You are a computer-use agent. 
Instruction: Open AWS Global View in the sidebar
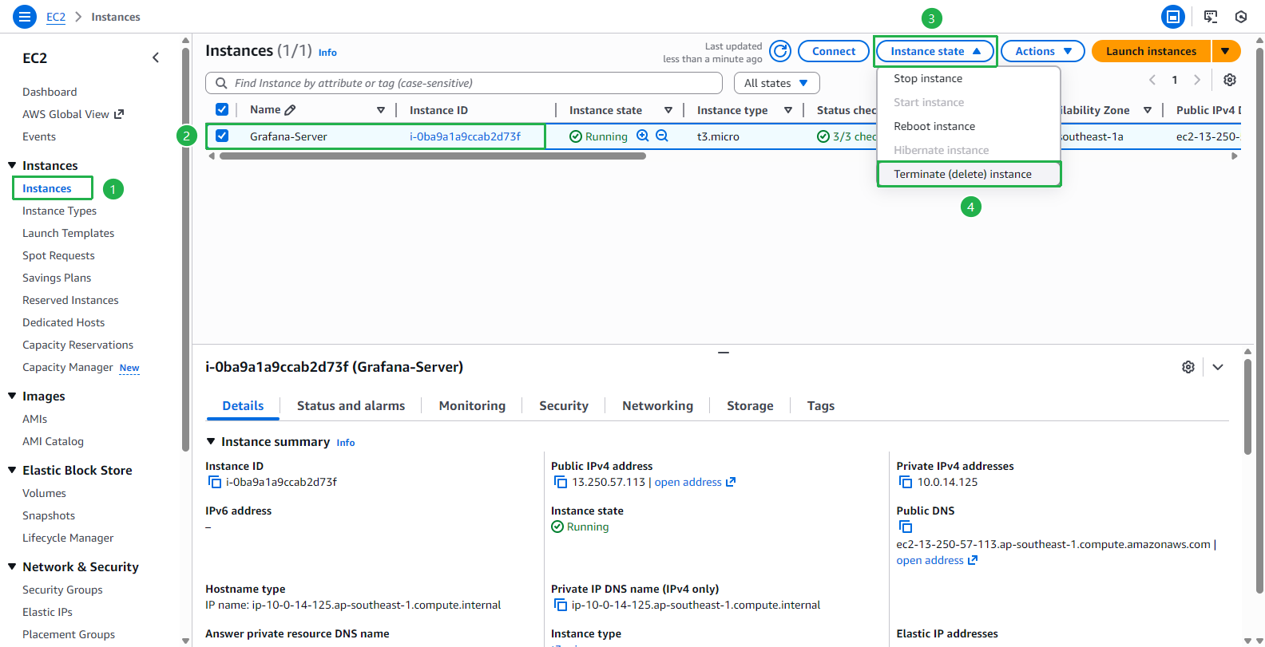coord(73,114)
